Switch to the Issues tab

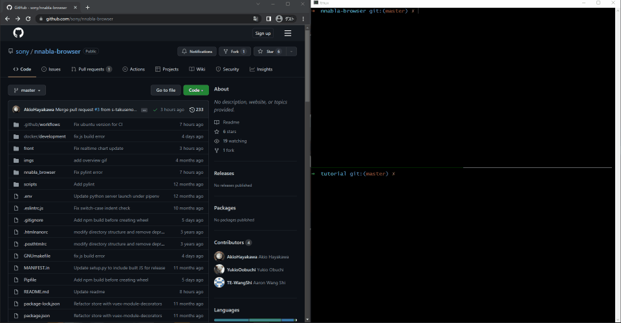click(51, 69)
